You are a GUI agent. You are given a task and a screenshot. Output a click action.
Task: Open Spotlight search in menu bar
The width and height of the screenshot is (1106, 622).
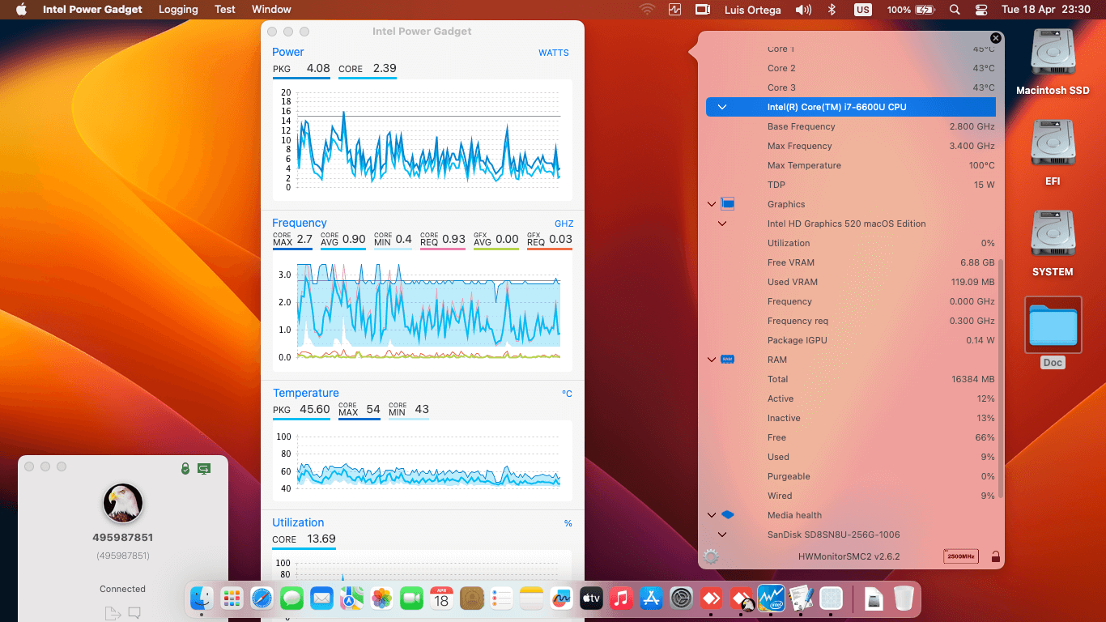(955, 10)
